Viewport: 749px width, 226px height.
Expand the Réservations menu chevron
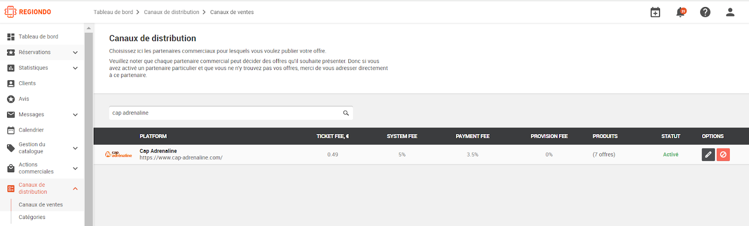[x=75, y=52]
